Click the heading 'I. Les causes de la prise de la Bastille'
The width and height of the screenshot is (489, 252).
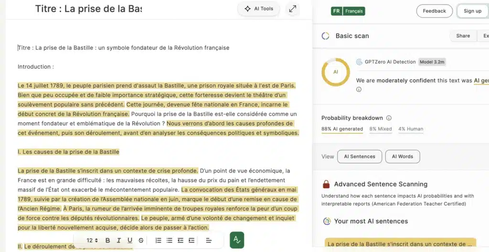click(69, 152)
